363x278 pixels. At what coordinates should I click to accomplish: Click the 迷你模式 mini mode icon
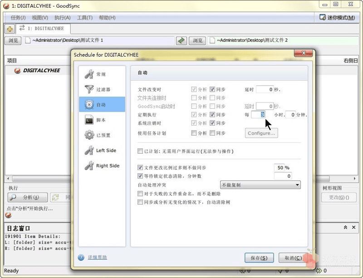[x=322, y=17]
